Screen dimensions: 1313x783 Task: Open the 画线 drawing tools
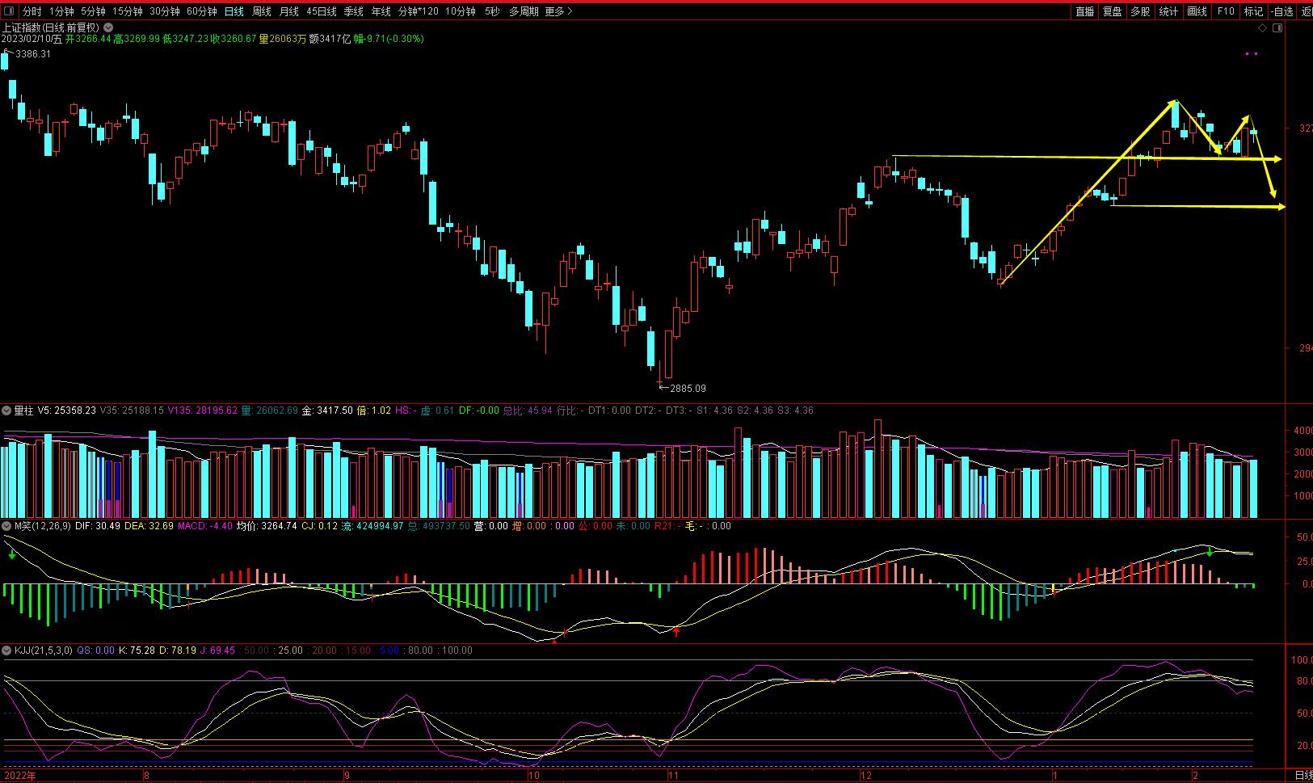pyautogui.click(x=1197, y=11)
